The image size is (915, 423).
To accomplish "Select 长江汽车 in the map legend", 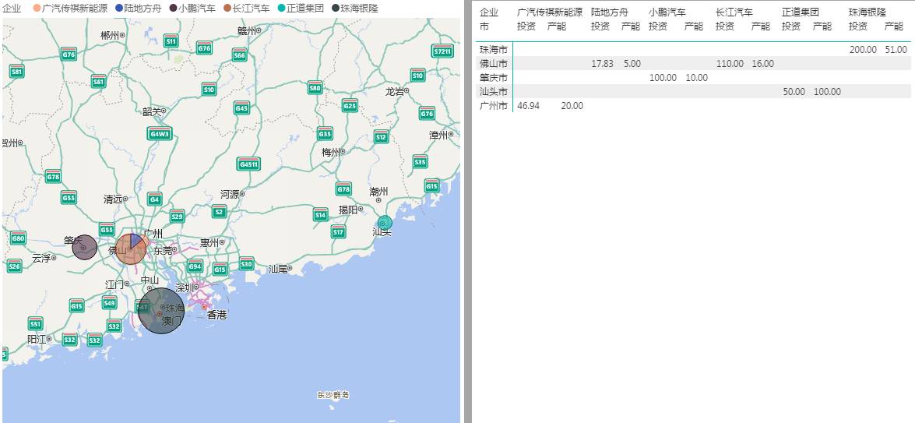I will tap(245, 8).
